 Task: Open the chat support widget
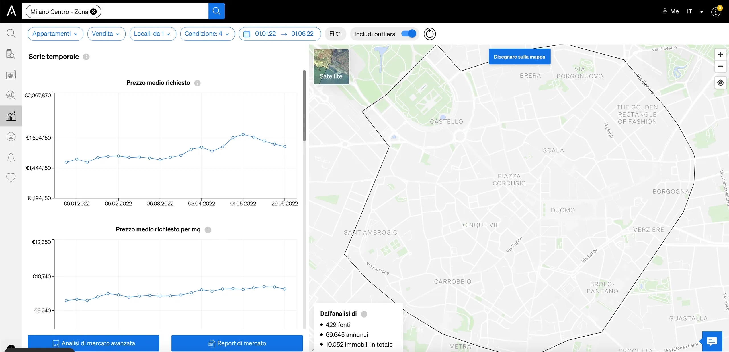pyautogui.click(x=712, y=341)
